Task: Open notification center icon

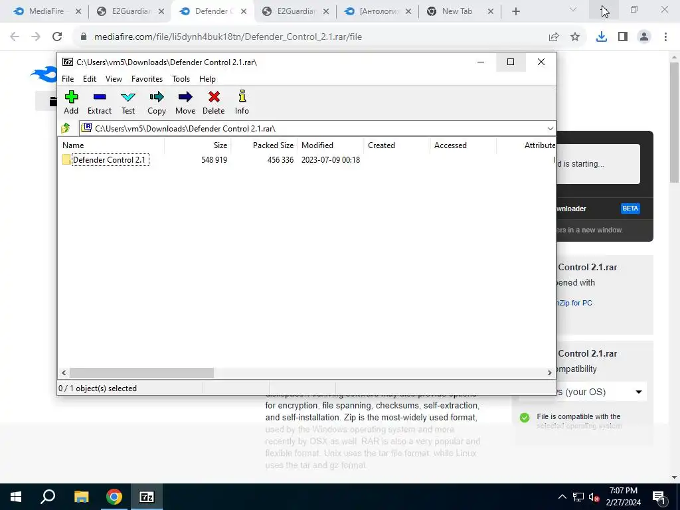Action: pos(659,497)
